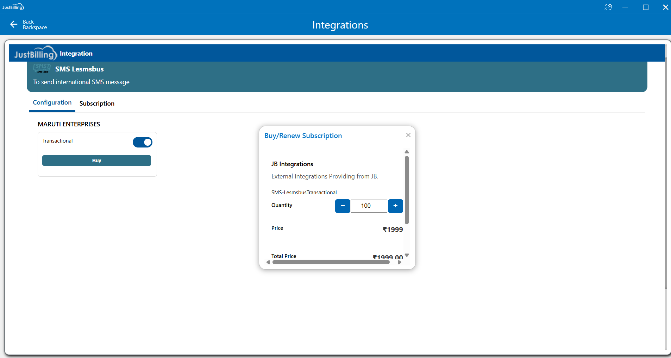Click the dialog's scroll right arrow
This screenshot has width=671, height=358.
(400, 262)
